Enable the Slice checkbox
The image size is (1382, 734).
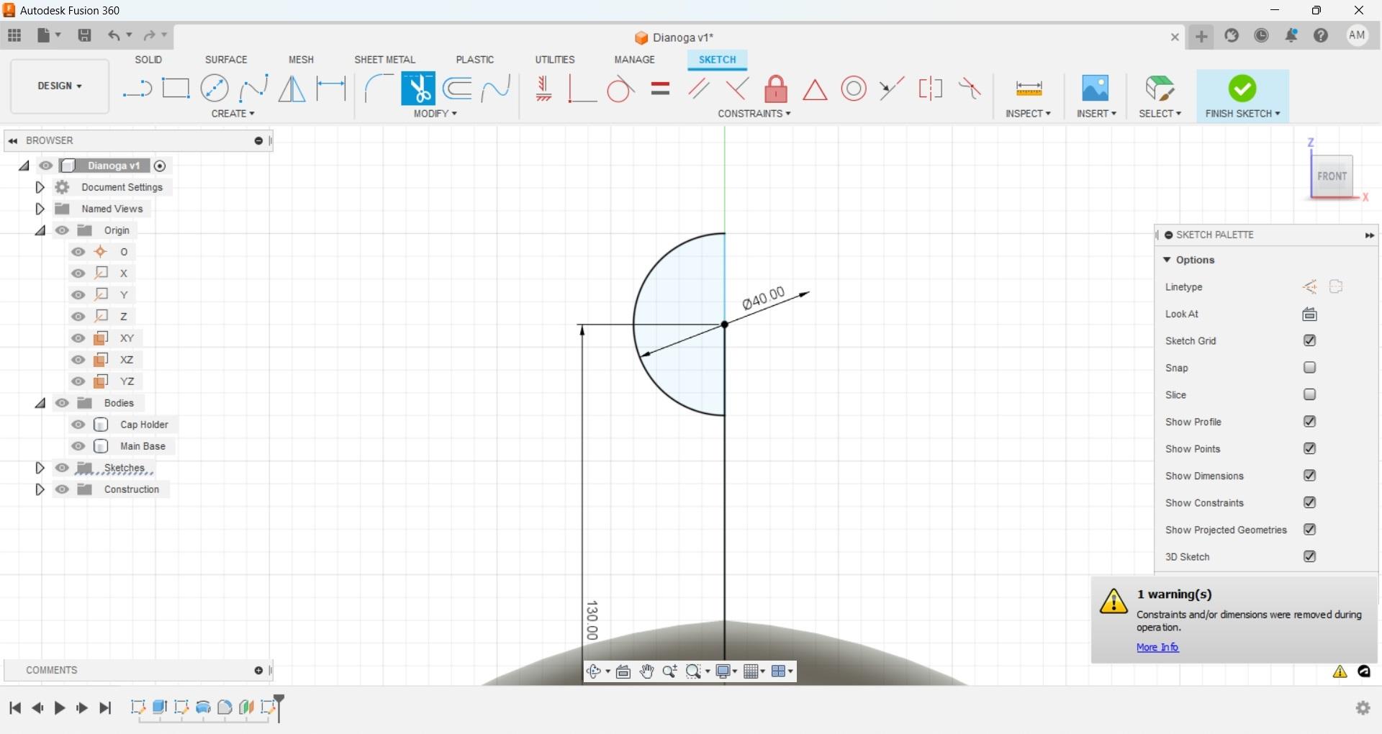[1310, 394]
